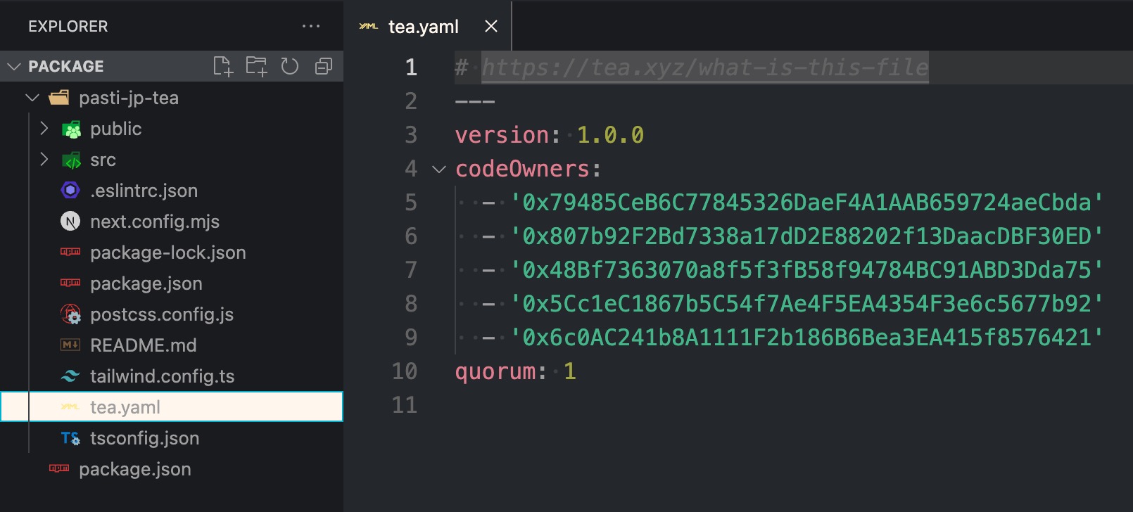Click the quorum value 1

[x=570, y=371]
